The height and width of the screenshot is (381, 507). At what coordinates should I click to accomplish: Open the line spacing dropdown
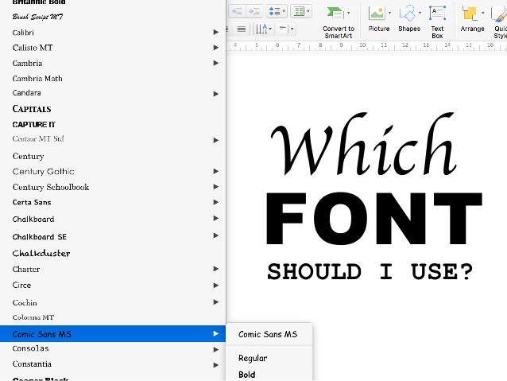point(277,11)
